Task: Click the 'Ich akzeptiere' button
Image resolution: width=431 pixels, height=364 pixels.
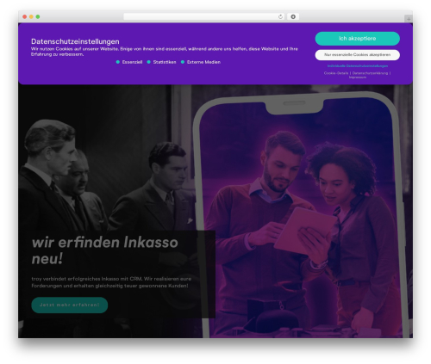Action: pos(357,39)
